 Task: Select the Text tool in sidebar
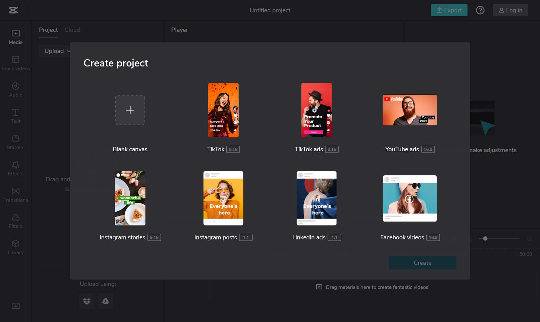click(16, 116)
